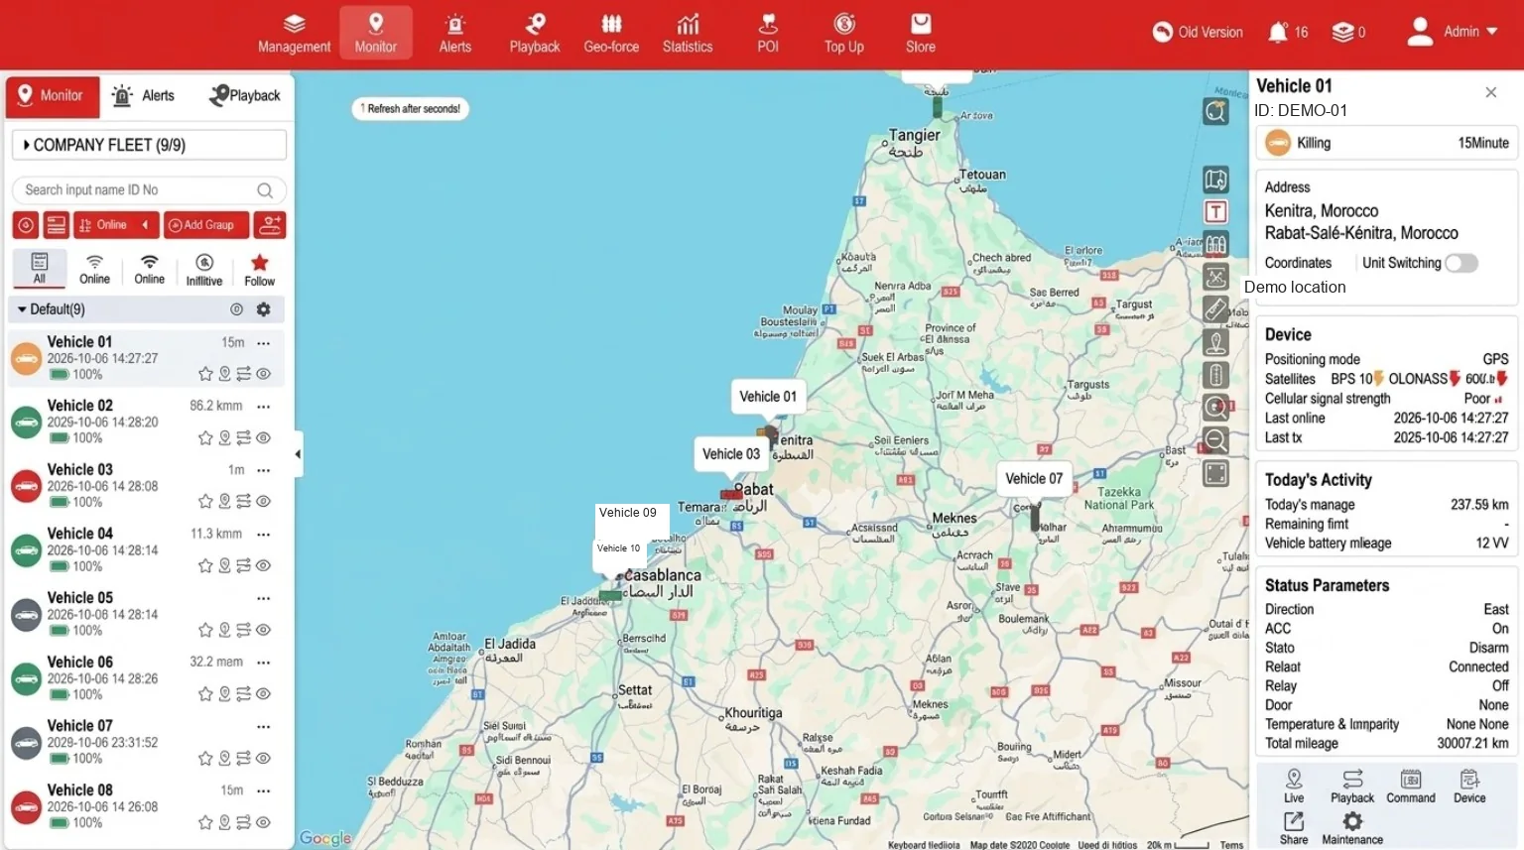
Task: Open the Top Up page
Action: point(844,34)
